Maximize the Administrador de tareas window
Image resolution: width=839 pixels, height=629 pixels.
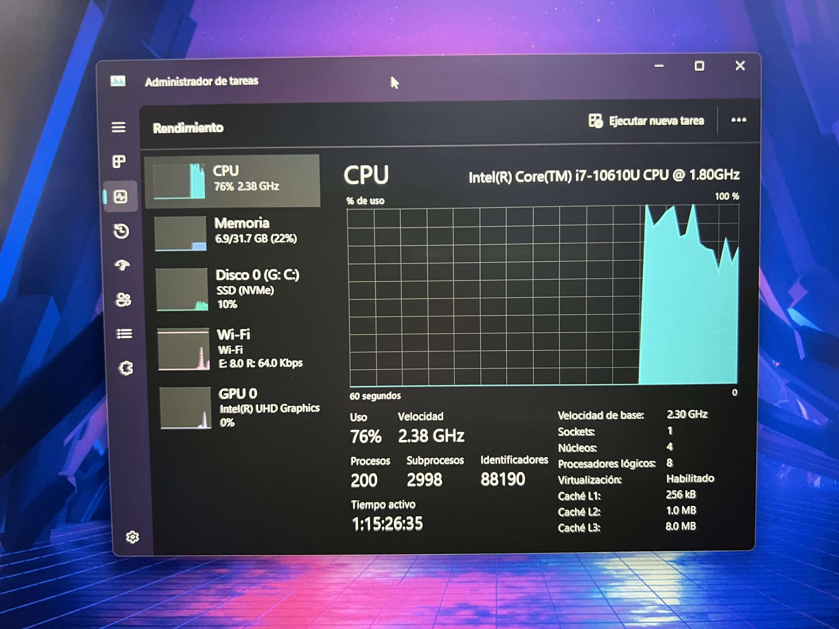coord(699,66)
